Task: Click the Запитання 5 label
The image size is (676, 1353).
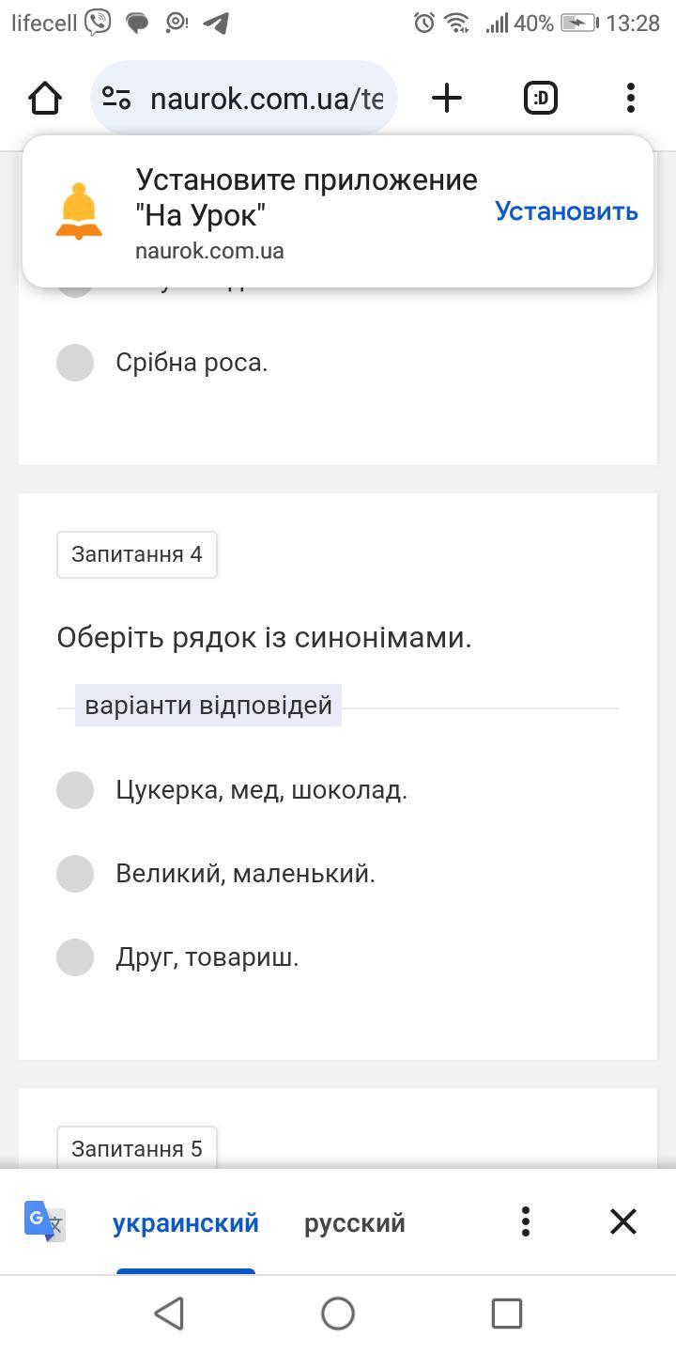Action: pos(137,1148)
